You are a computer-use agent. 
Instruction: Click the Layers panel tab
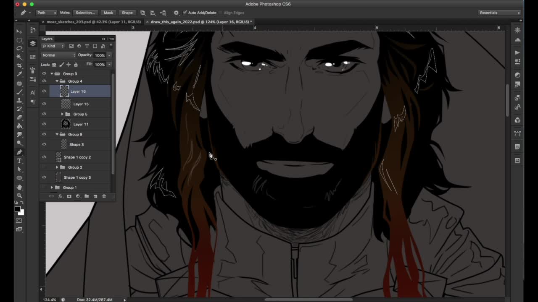[x=47, y=39]
